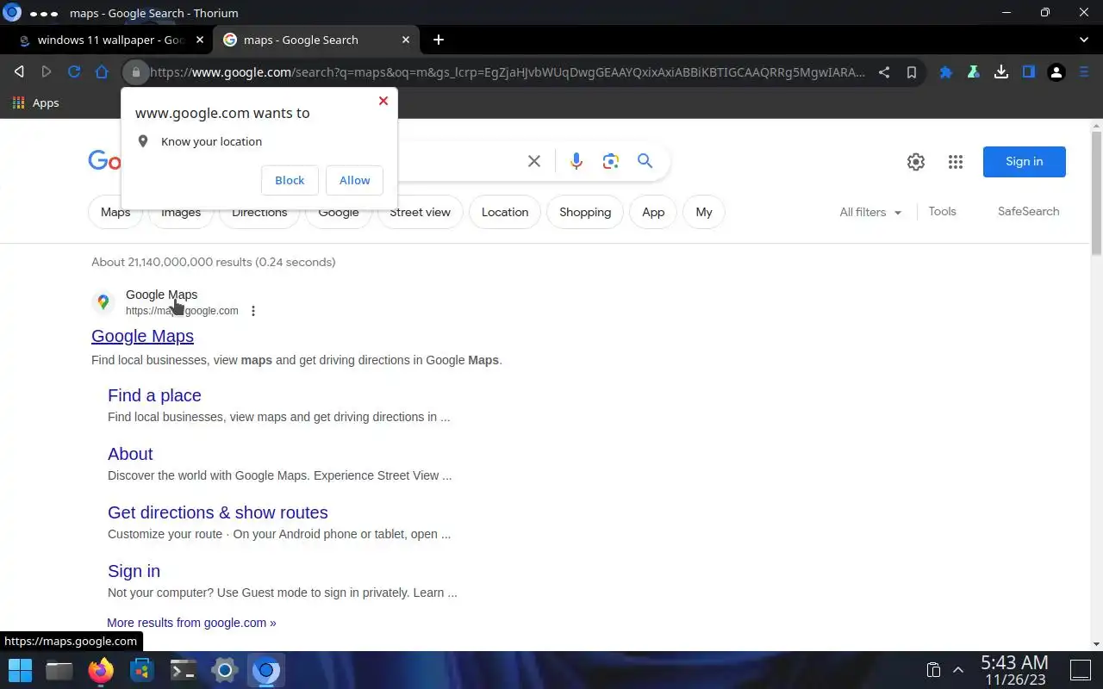Open the tab search dropdown arrow
The height and width of the screenshot is (689, 1103).
tap(1084, 40)
